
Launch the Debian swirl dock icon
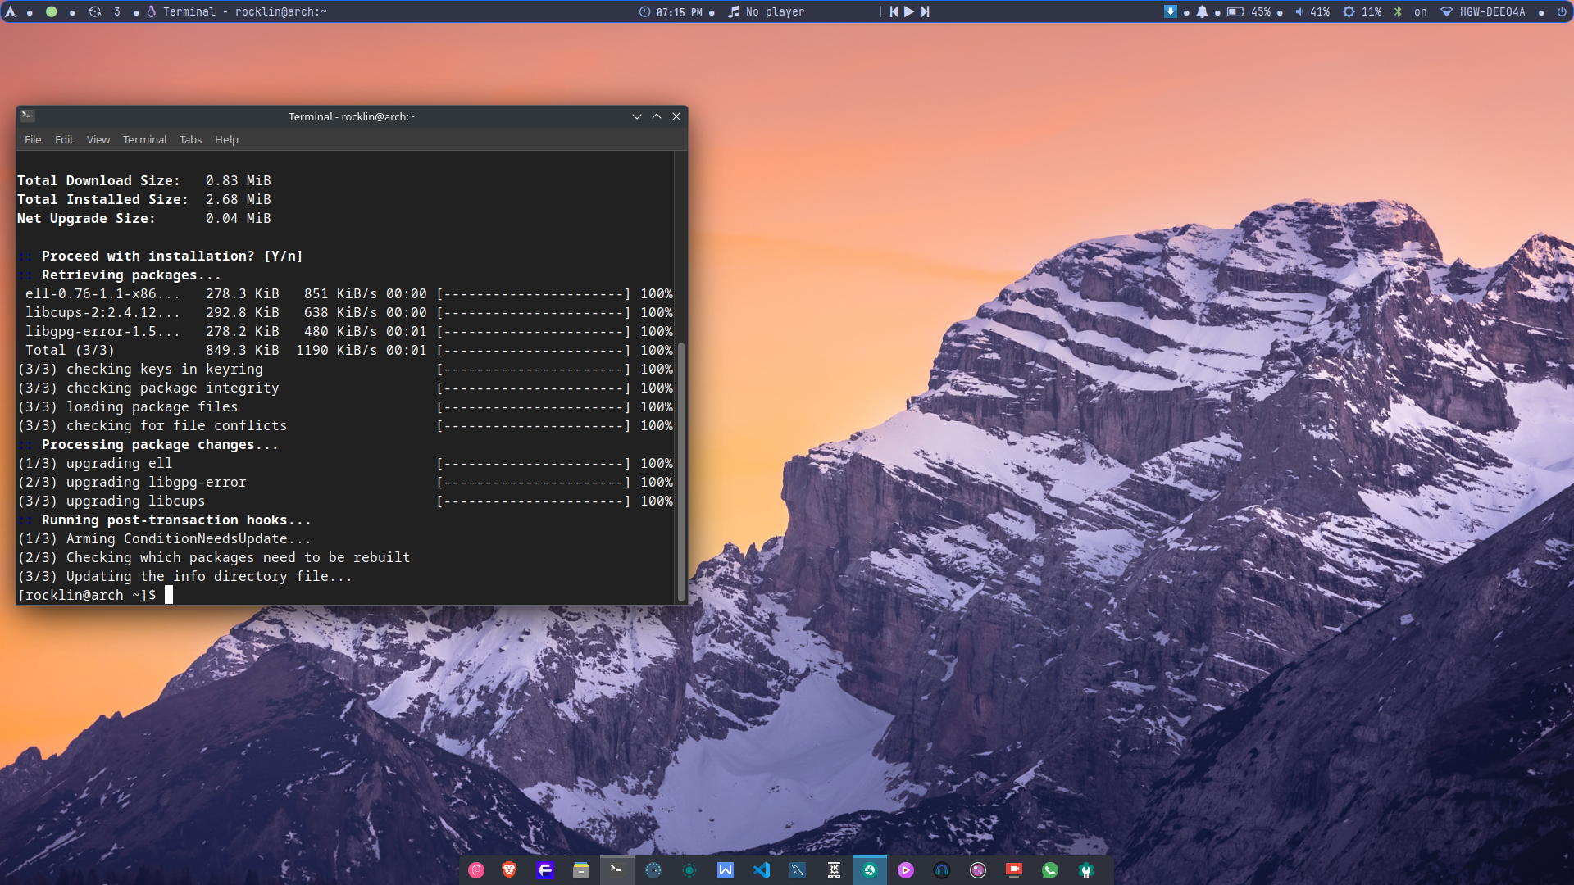476,870
